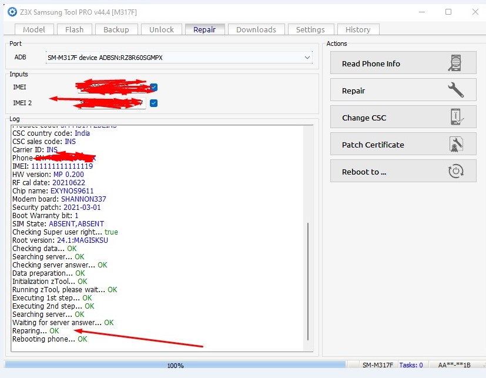Maximize the Z3X Samsung Tool window
Image resolution: width=486 pixels, height=378 pixels.
(x=448, y=12)
